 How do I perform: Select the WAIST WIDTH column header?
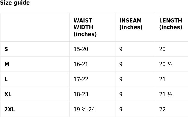pos(92,27)
